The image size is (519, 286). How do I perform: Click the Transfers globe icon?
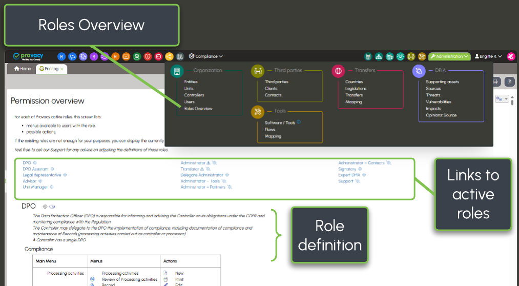click(x=338, y=71)
